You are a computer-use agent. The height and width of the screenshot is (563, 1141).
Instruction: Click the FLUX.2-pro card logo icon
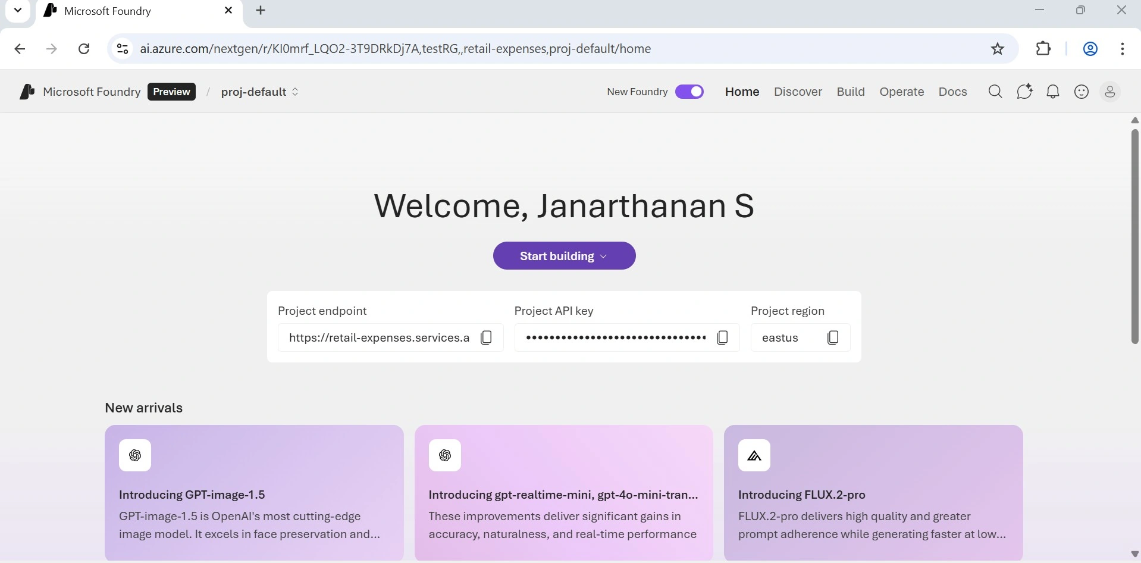754,455
